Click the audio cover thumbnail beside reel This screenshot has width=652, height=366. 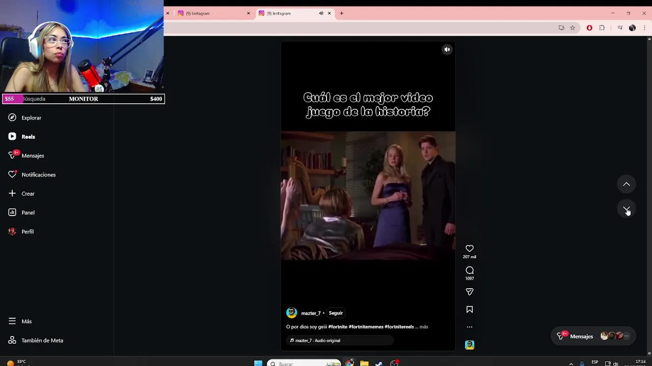(x=470, y=345)
